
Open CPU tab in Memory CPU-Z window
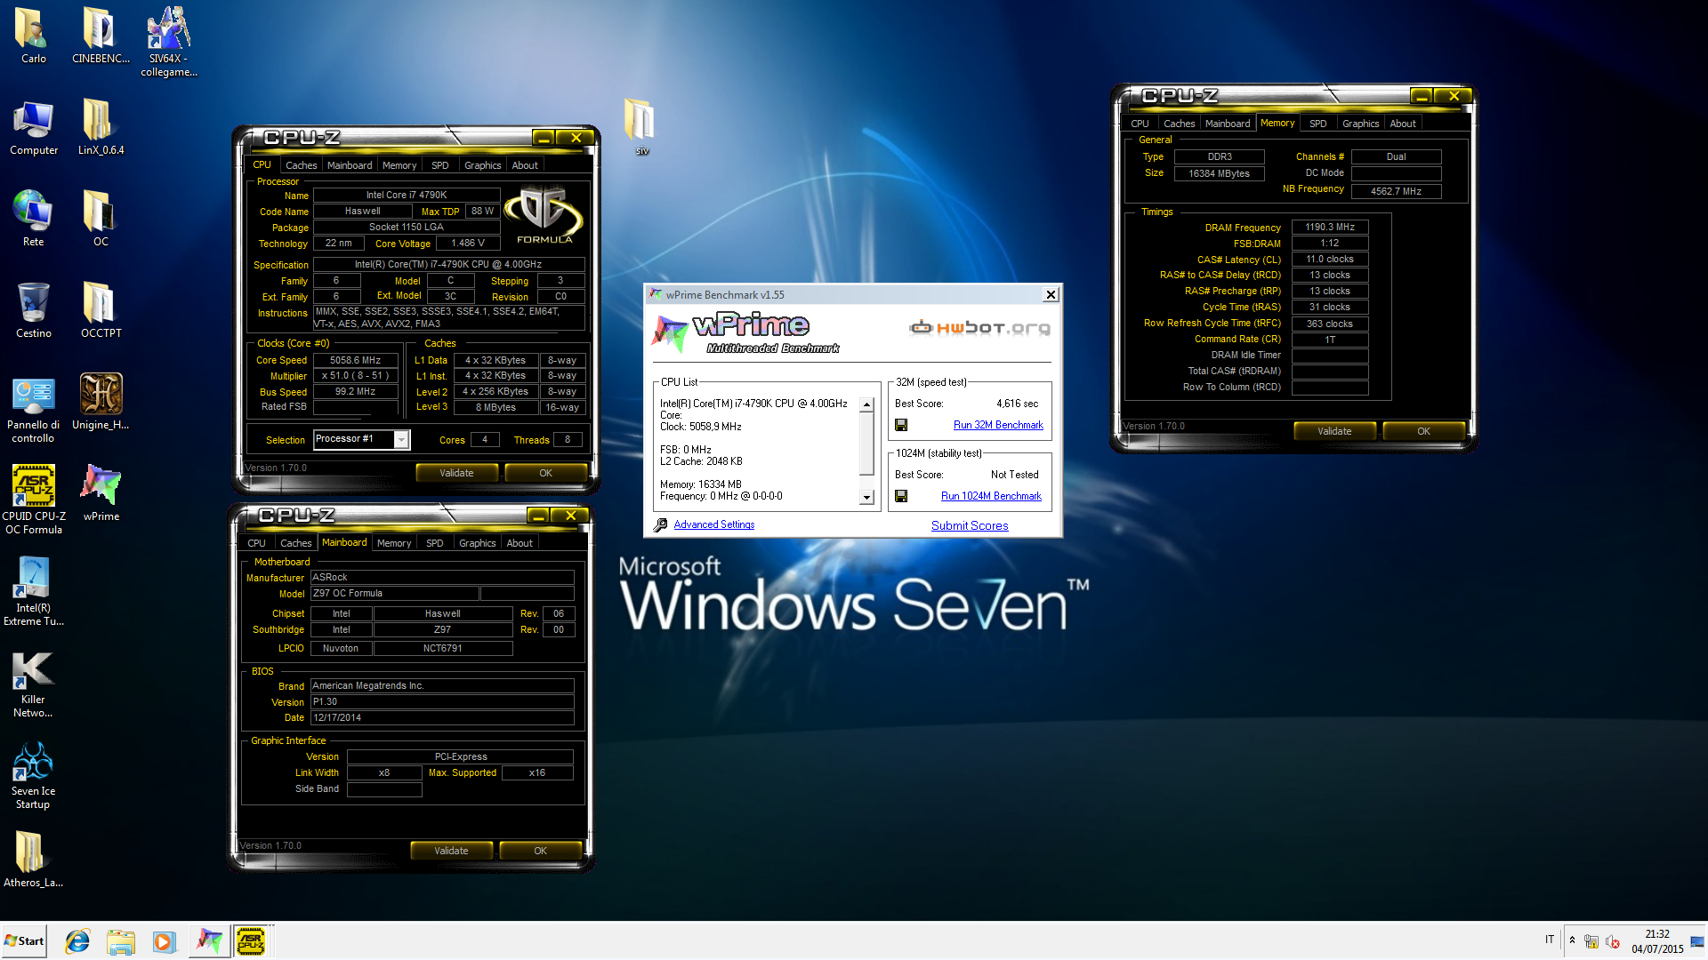pos(1140,124)
